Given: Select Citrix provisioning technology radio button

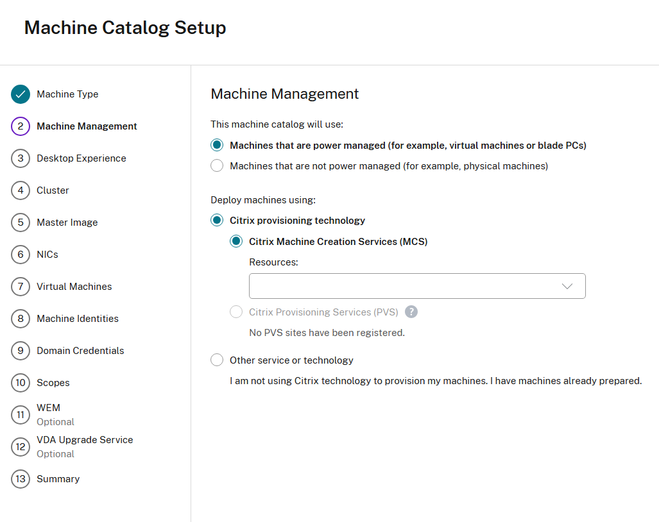Looking at the screenshot, I should click(x=218, y=221).
